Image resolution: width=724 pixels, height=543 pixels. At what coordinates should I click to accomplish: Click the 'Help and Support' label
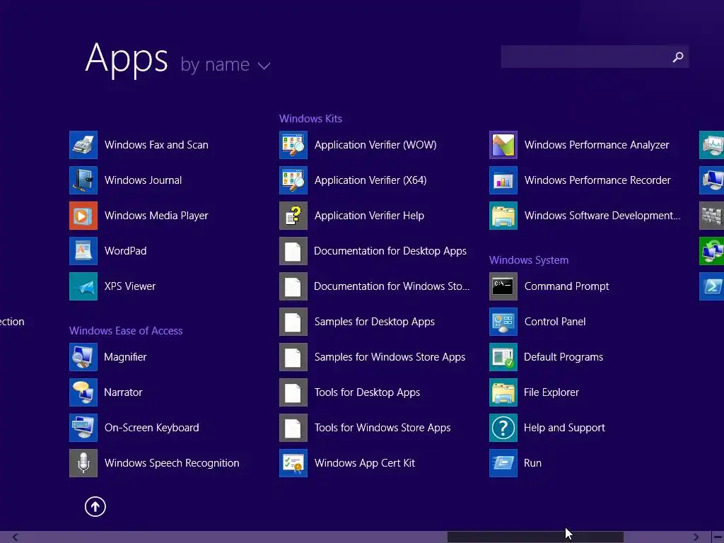pyautogui.click(x=564, y=428)
